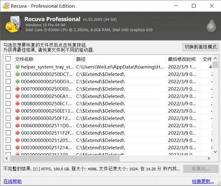This screenshot has height=186, width=221.
Task: Close the Recuva window
Action: tap(212, 6)
